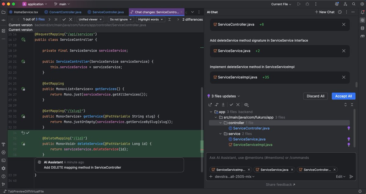Open Search Everywhere magnifier icon

tap(354, 4)
